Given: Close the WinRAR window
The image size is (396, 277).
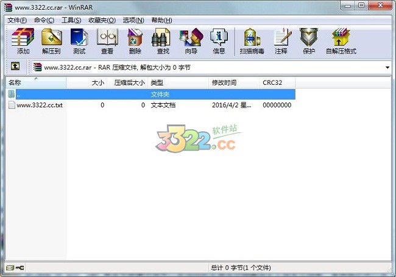Looking at the screenshot, I should (x=380, y=5).
